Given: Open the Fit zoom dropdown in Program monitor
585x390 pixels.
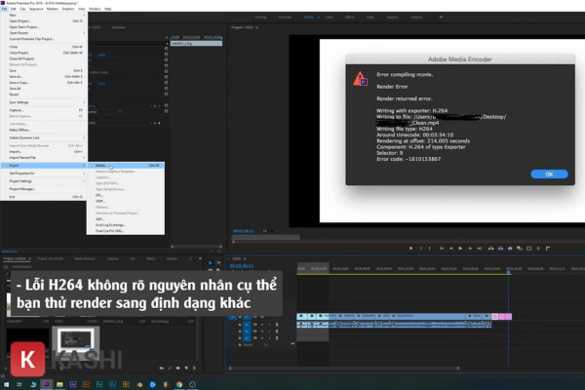Looking at the screenshot, I should pos(270,231).
